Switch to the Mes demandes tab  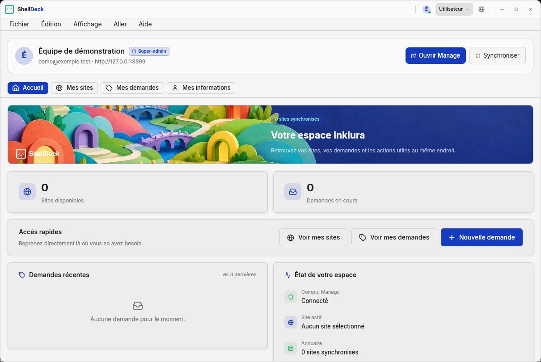132,88
